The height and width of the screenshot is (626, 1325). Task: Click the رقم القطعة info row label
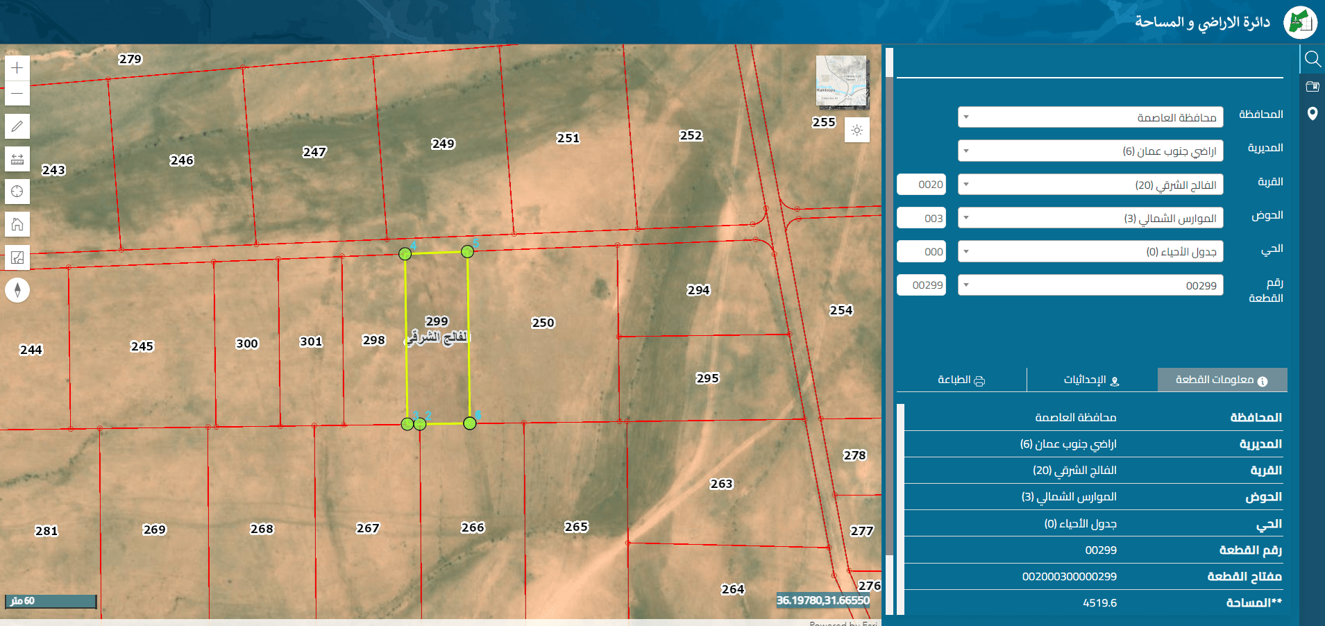click(1250, 550)
